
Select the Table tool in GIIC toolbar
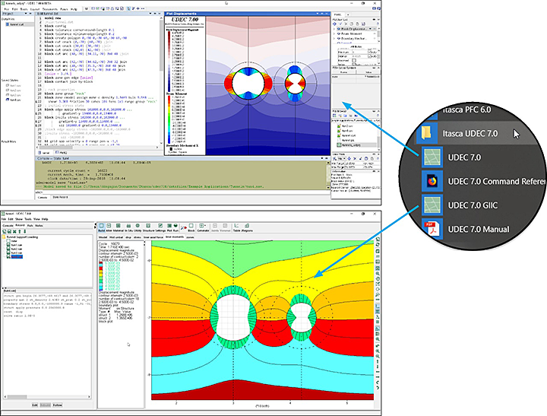(236, 227)
